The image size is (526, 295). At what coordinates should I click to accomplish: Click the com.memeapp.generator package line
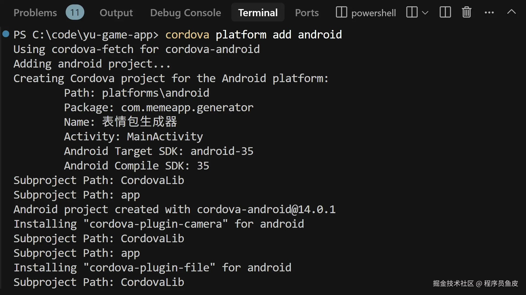(x=187, y=108)
